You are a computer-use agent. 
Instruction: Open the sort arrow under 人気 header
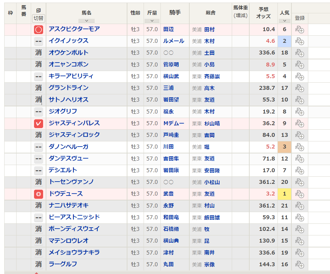[x=284, y=21]
